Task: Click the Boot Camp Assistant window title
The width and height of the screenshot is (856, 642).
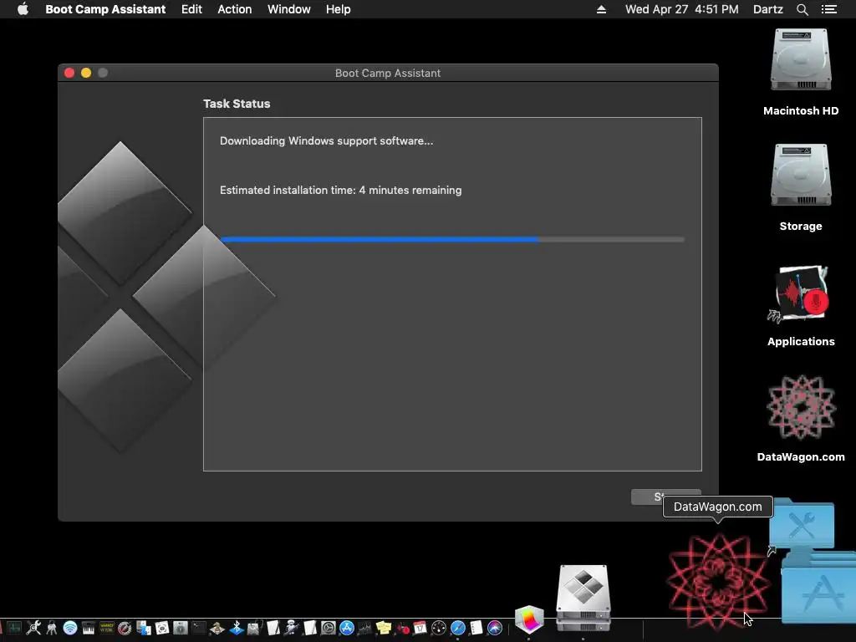Action: tap(388, 74)
